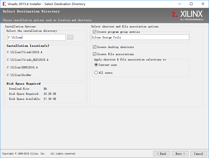Select the All users radio button
209x158 pixels.
tap(96, 73)
